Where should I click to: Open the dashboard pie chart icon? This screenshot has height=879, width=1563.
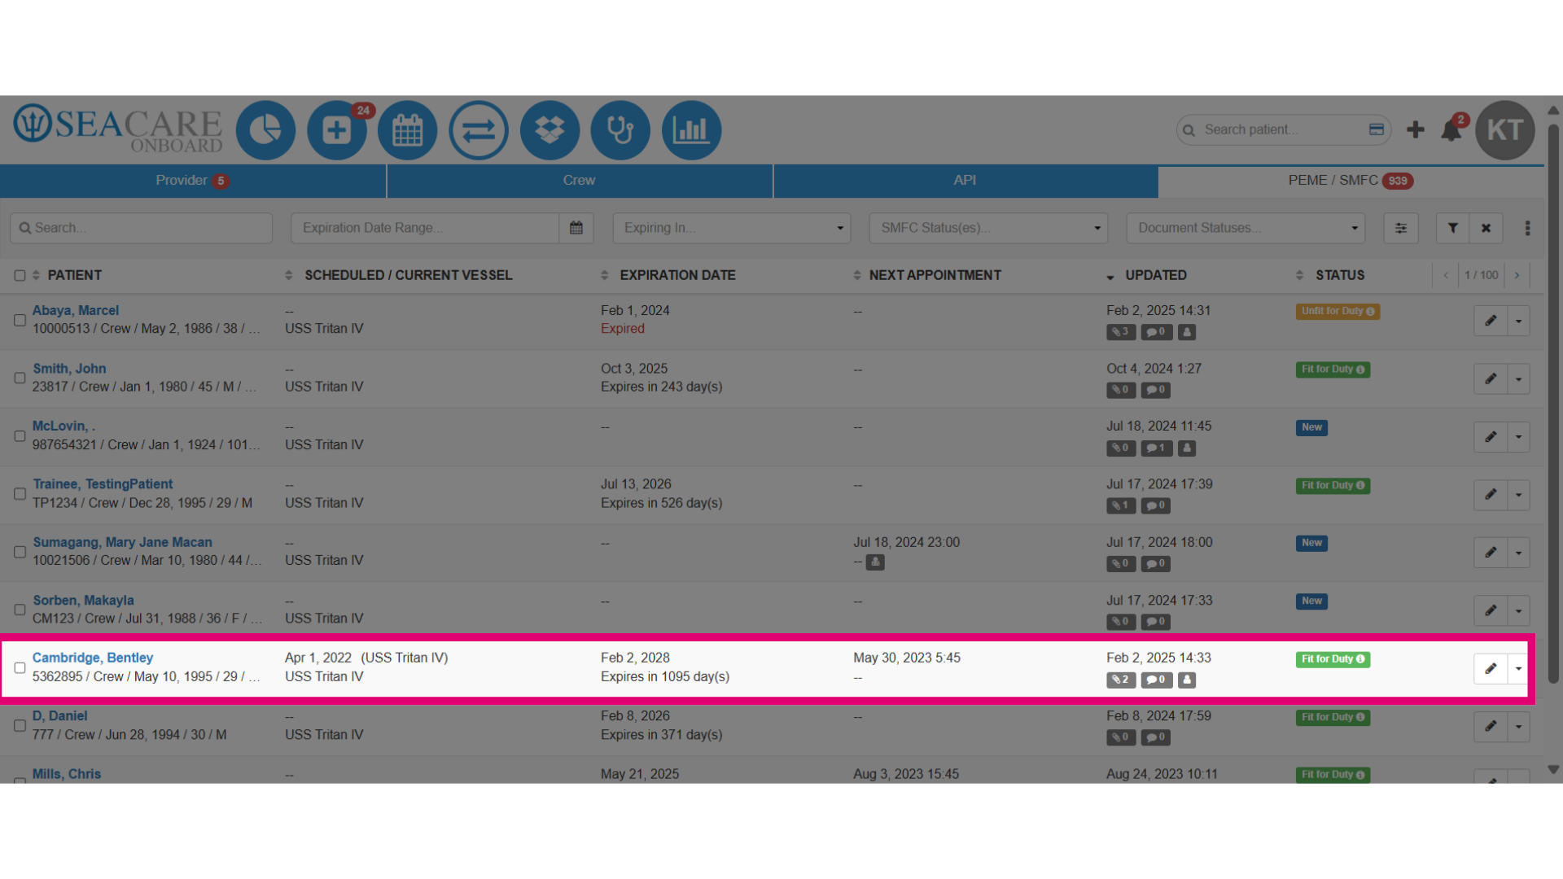265,130
